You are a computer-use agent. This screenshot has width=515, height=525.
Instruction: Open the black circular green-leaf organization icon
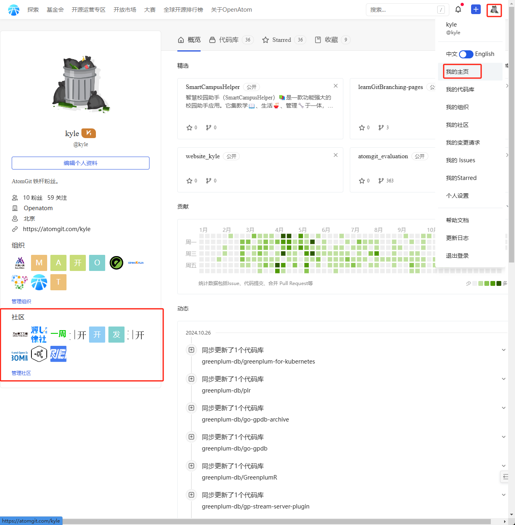[x=116, y=263]
